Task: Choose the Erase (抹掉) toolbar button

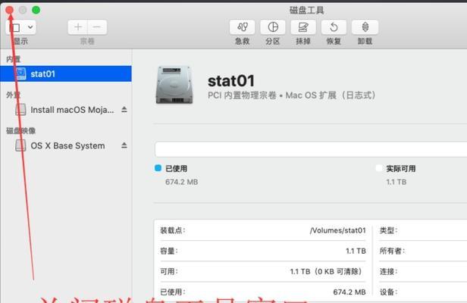Action: click(x=303, y=27)
